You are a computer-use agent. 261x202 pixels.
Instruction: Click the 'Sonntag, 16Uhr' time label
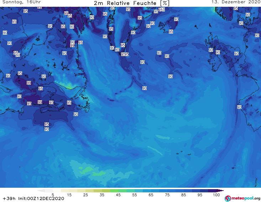click(21, 2)
